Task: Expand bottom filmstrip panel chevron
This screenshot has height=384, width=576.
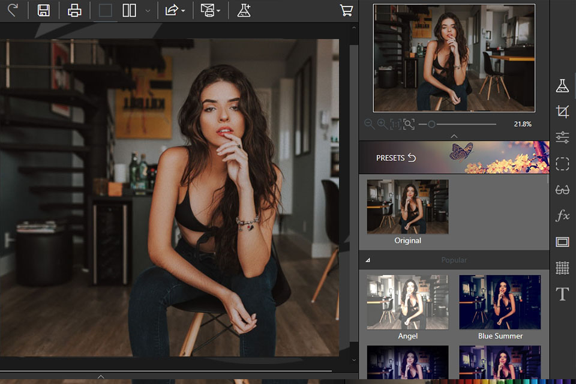Action: (x=101, y=377)
